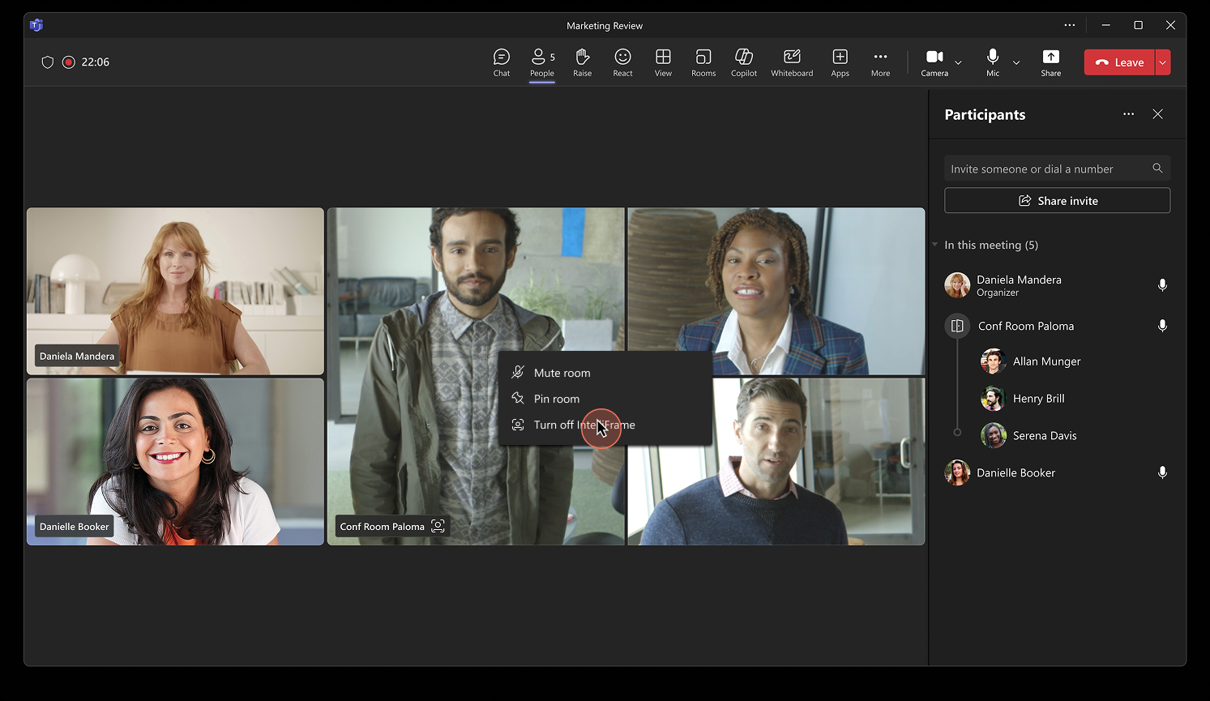The width and height of the screenshot is (1210, 701).
Task: Open the Apps panel
Action: point(840,62)
